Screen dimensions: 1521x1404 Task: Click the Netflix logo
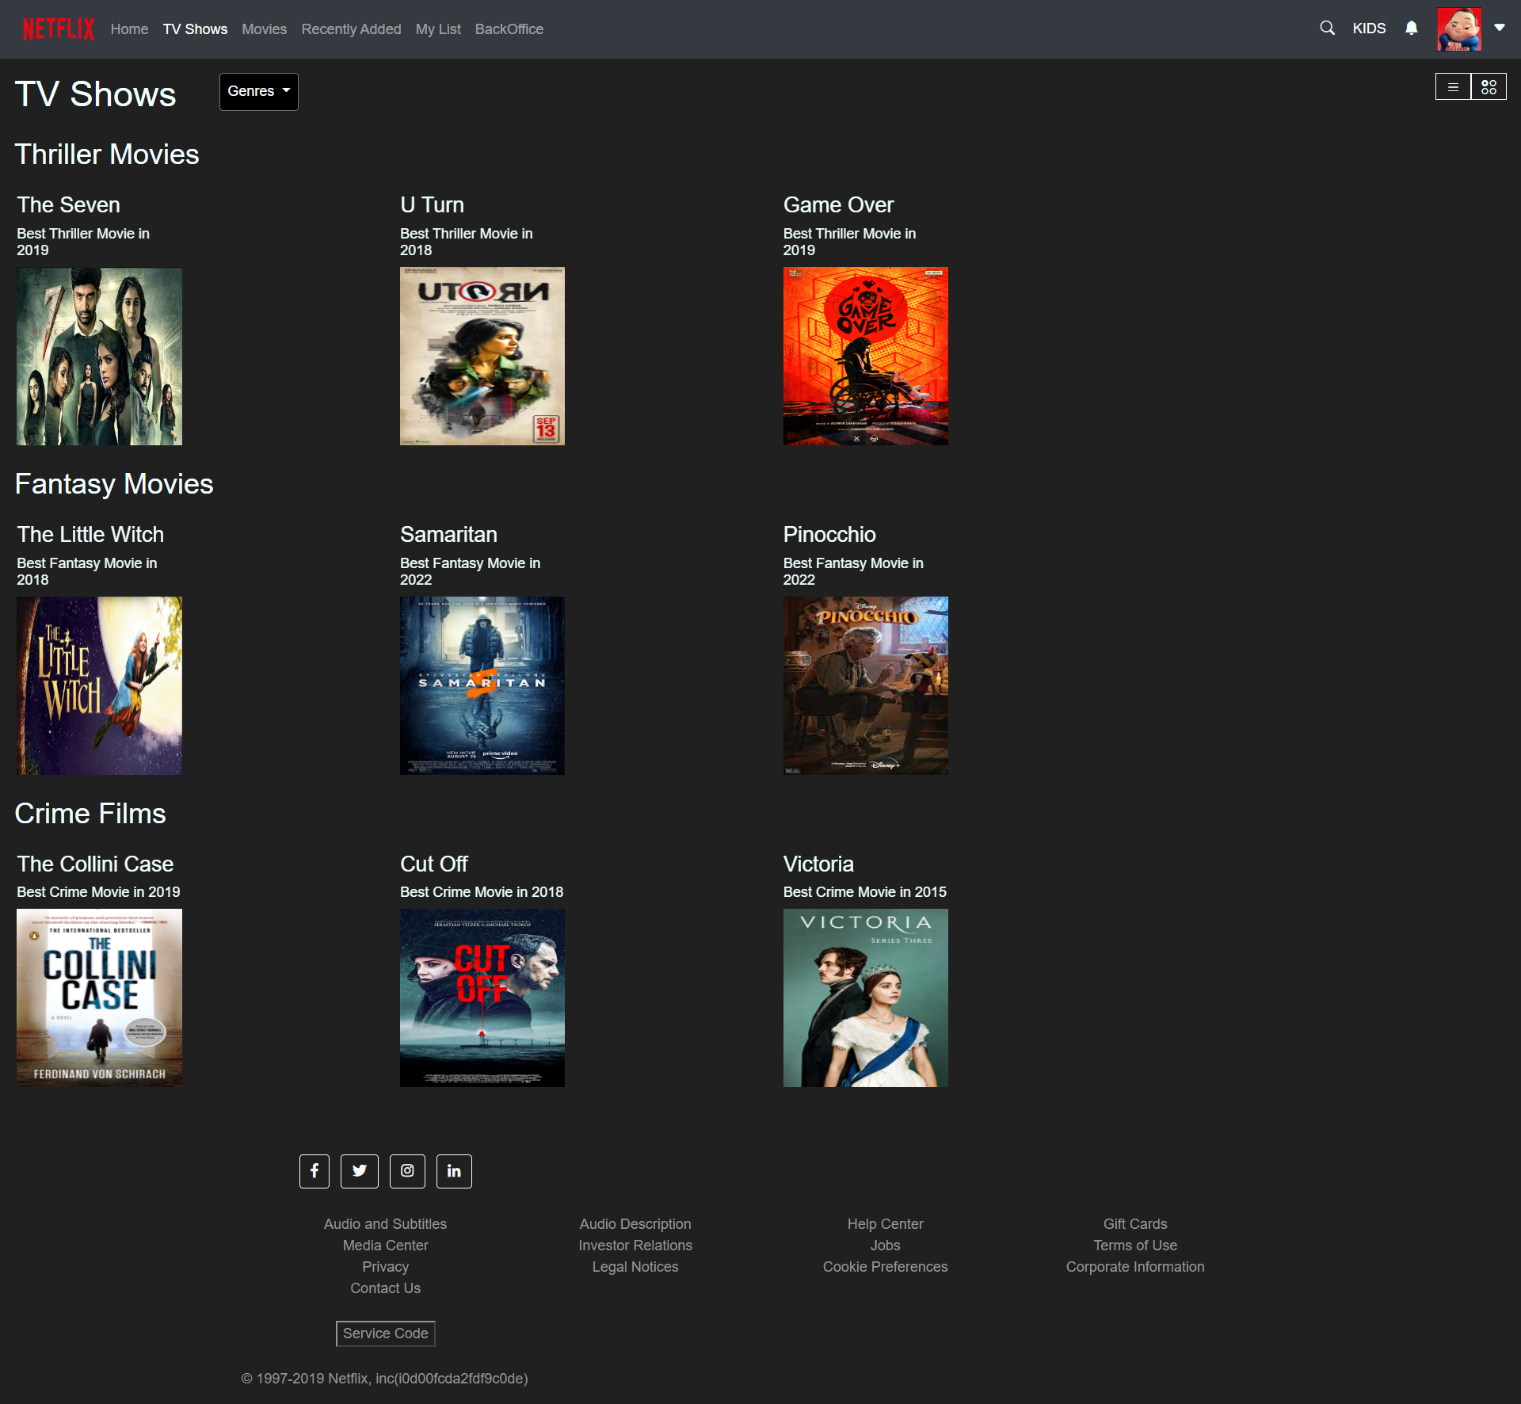point(59,29)
